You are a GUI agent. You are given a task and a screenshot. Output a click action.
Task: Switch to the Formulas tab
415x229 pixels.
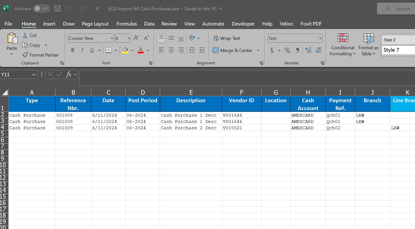(x=127, y=24)
